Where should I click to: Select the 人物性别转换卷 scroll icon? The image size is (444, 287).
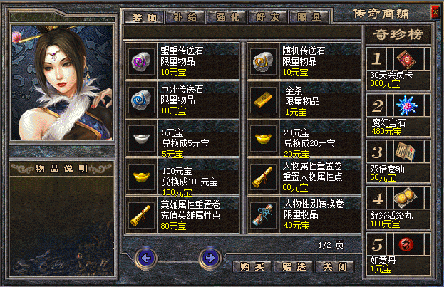click(x=263, y=215)
